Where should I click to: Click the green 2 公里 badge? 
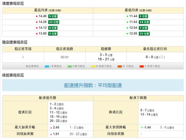click(x=53, y=34)
